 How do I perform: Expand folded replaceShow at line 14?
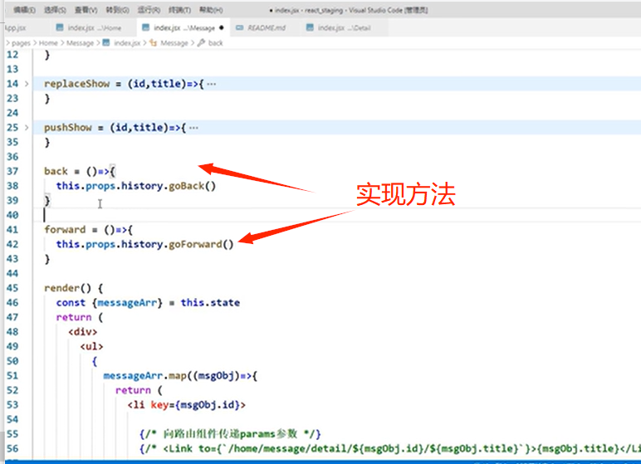pyautogui.click(x=27, y=84)
